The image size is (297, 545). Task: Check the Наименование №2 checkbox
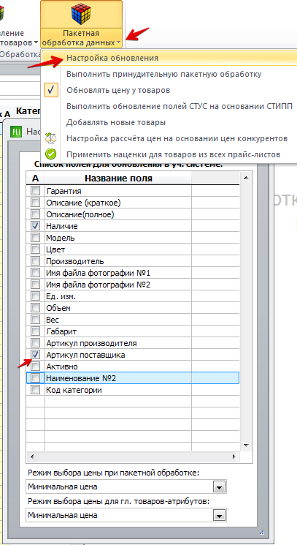[35, 378]
